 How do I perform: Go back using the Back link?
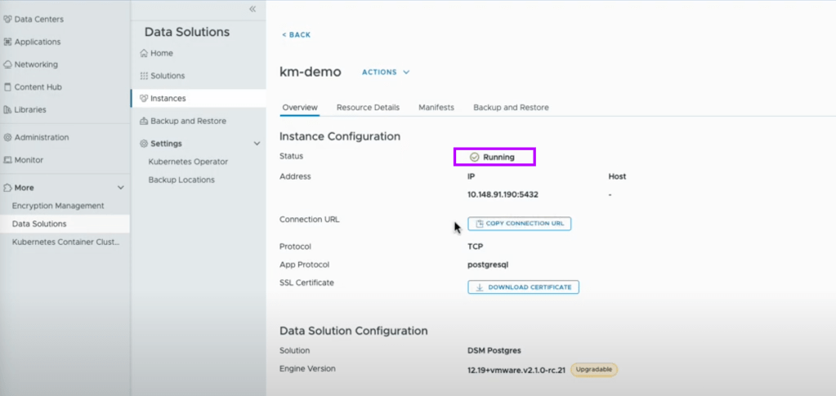click(x=296, y=35)
